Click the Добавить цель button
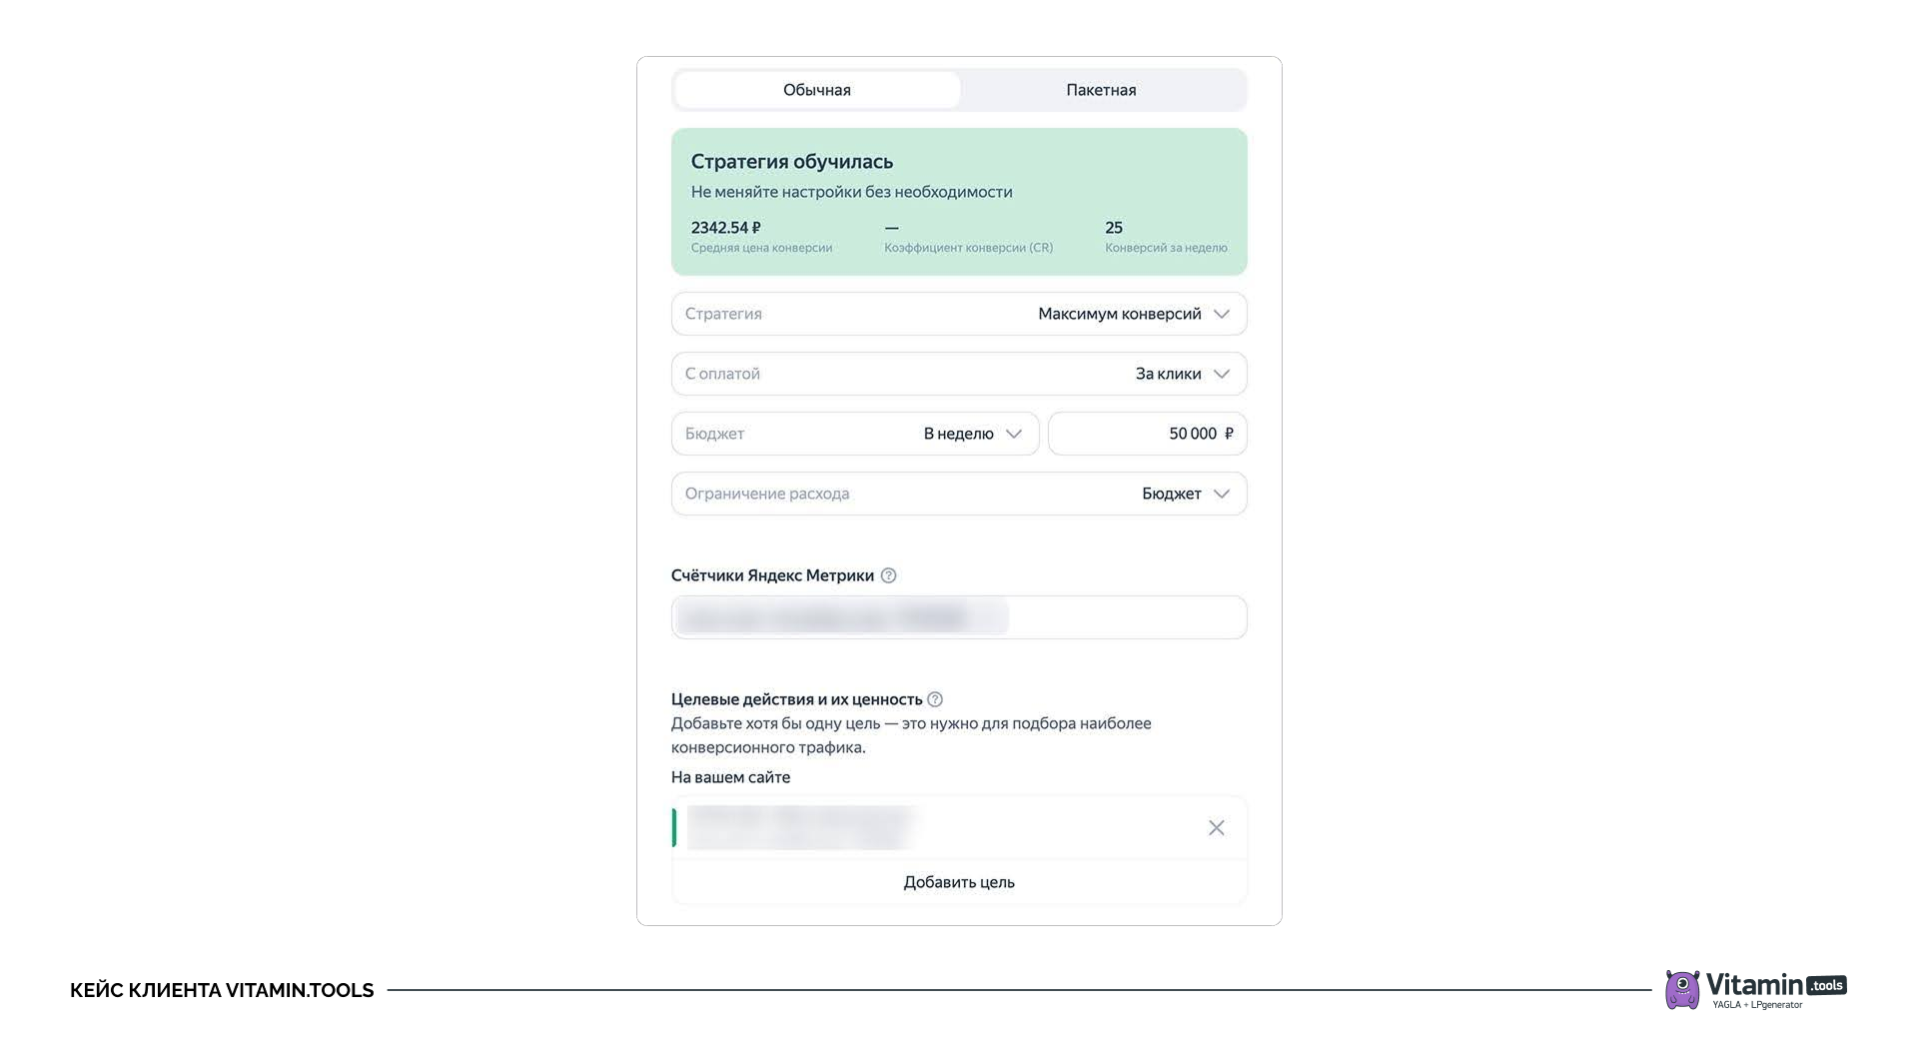 click(958, 882)
